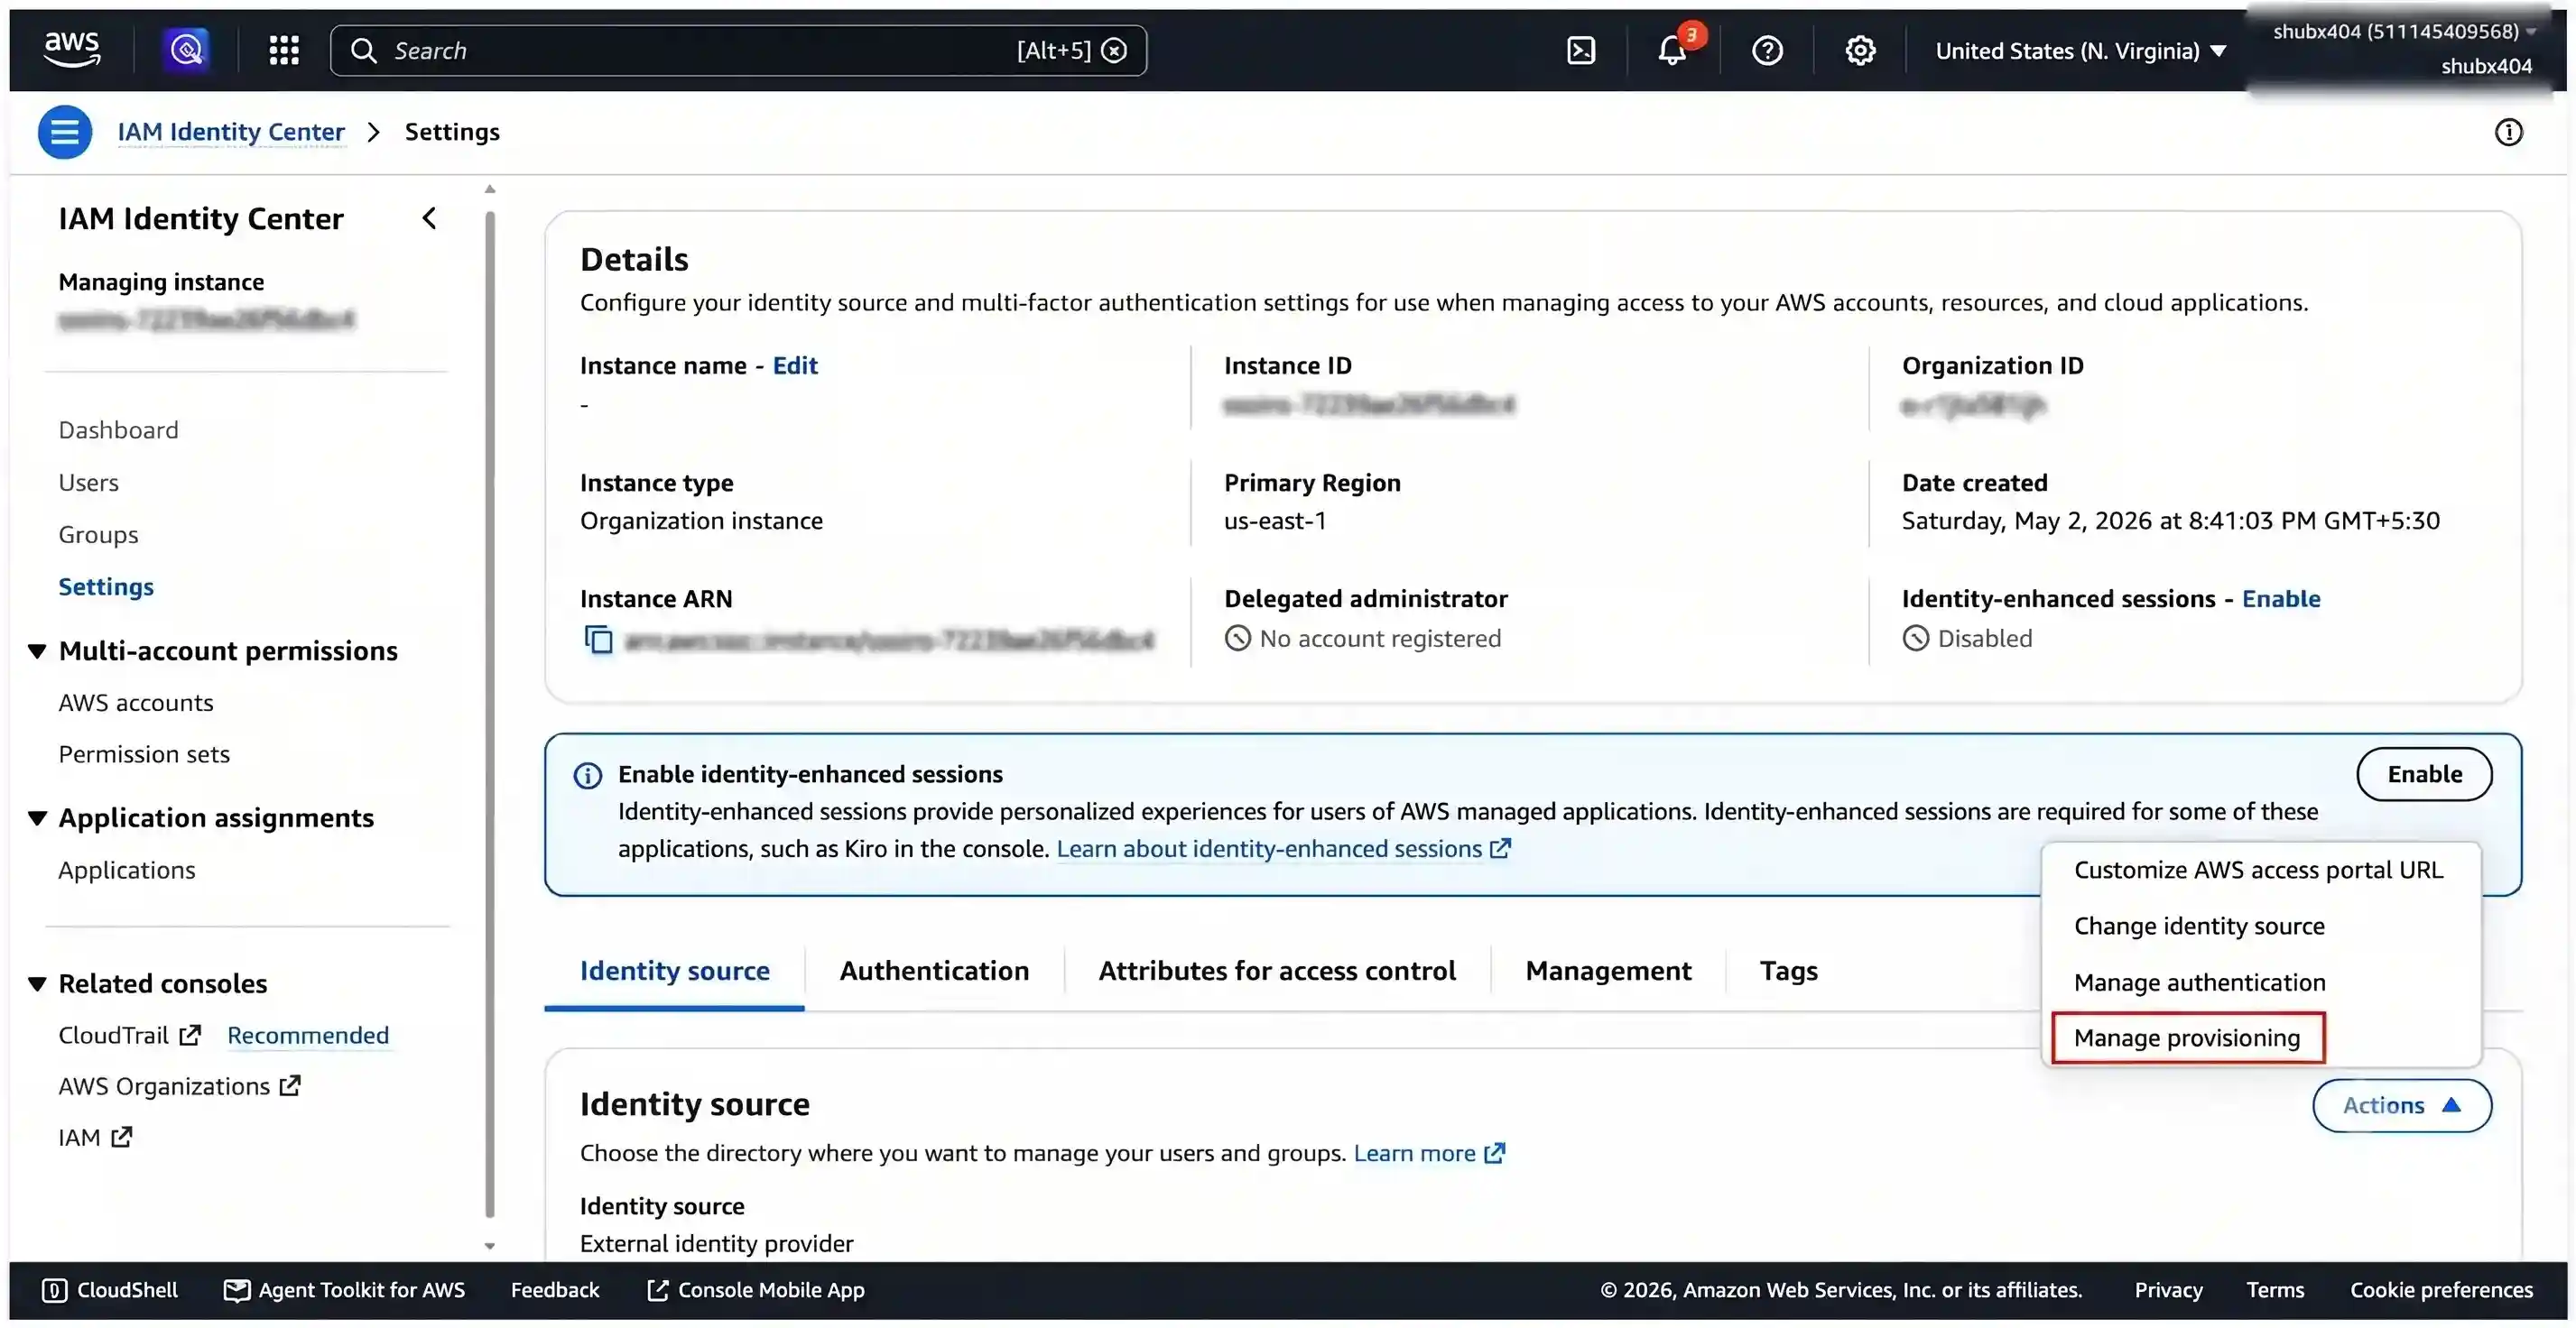Screen dimensions: 2576x1328
Task: Copy the Instance ARN
Action: point(598,640)
